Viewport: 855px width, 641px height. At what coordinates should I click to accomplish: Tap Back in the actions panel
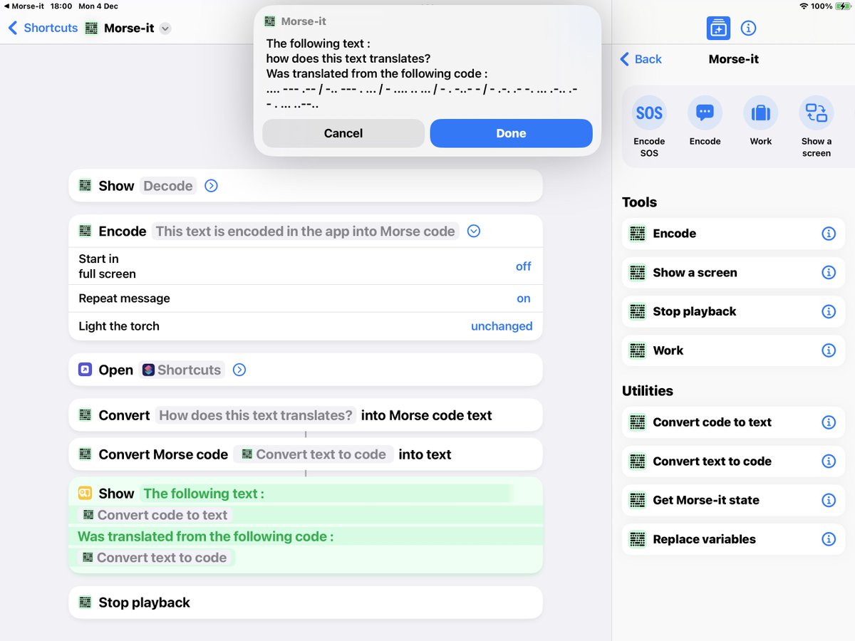click(x=641, y=59)
